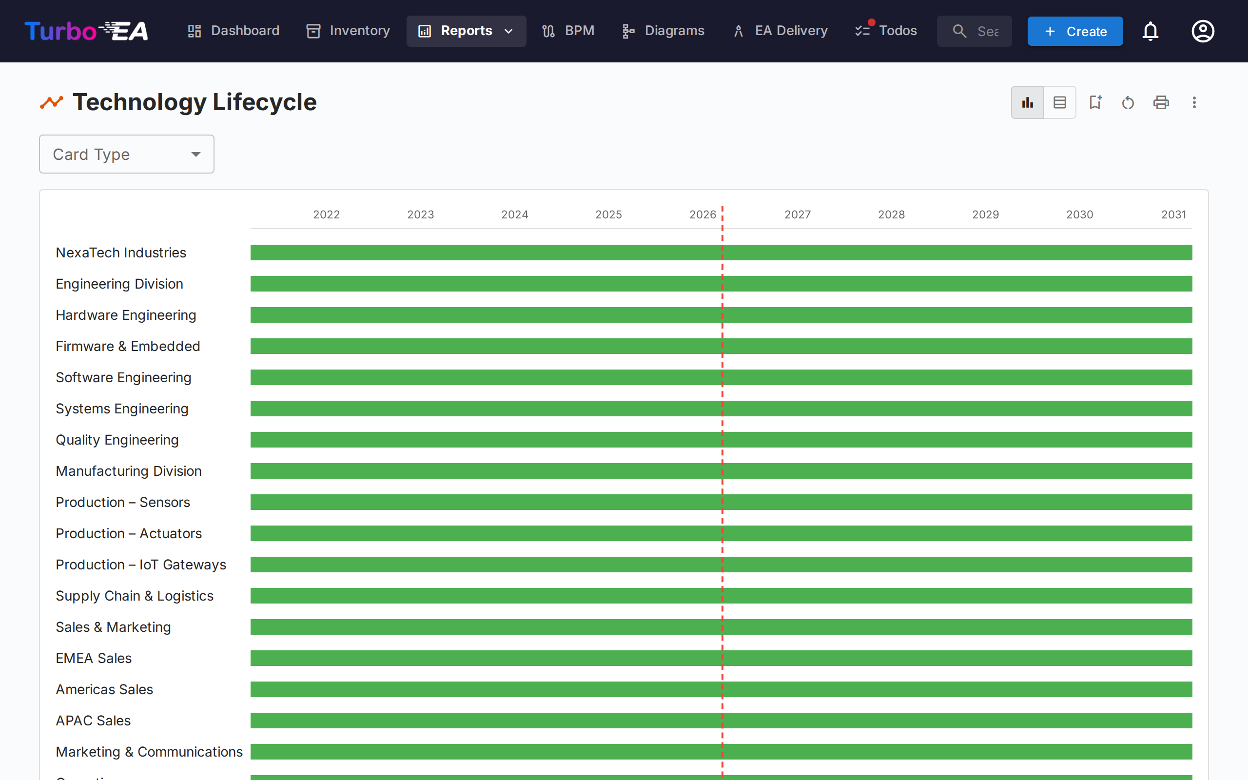
Task: Click the Create button
Action: pos(1075,31)
